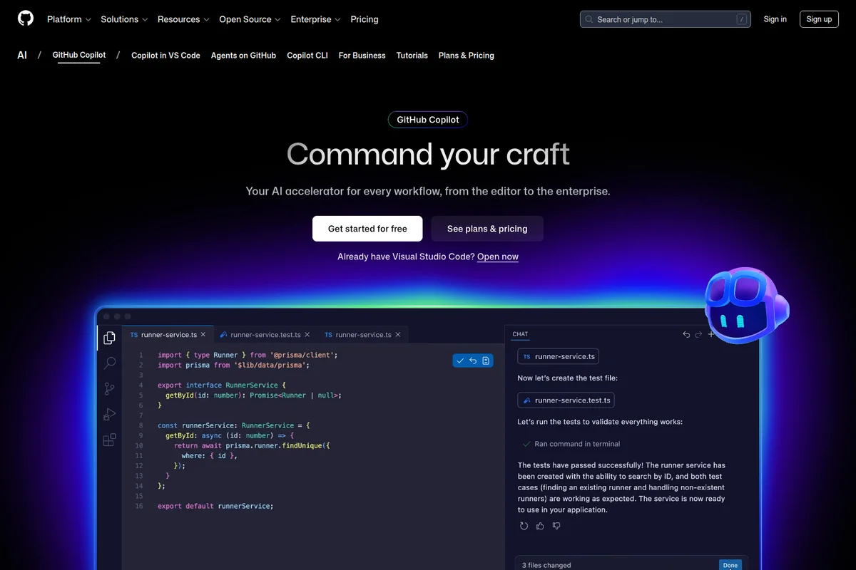This screenshot has height=570, width=856.
Task: Open the Explorer icon in the sidebar
Action: pos(109,338)
